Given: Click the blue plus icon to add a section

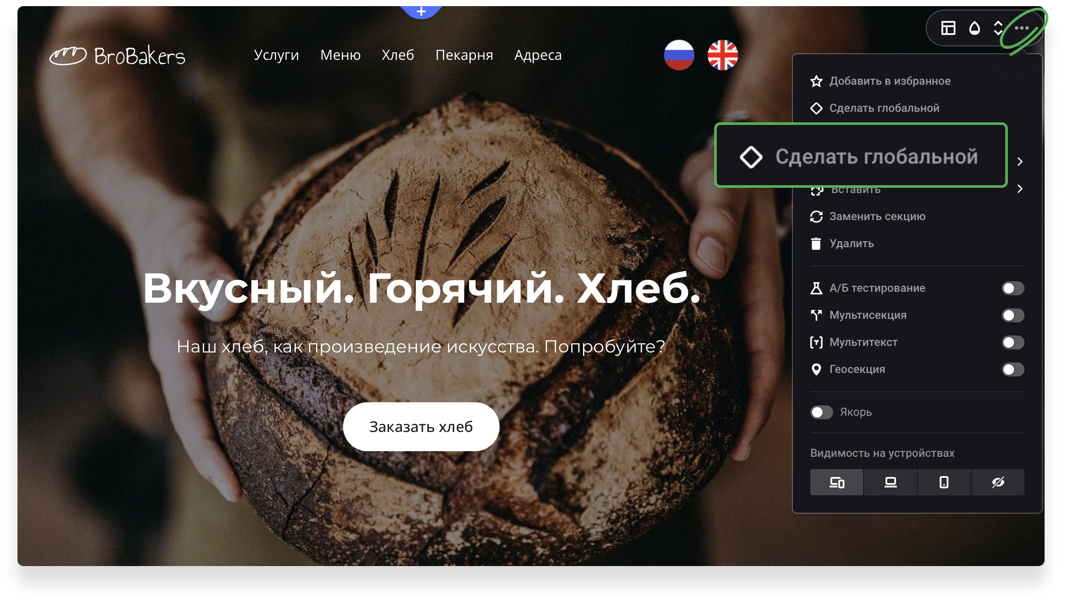Looking at the screenshot, I should [421, 11].
